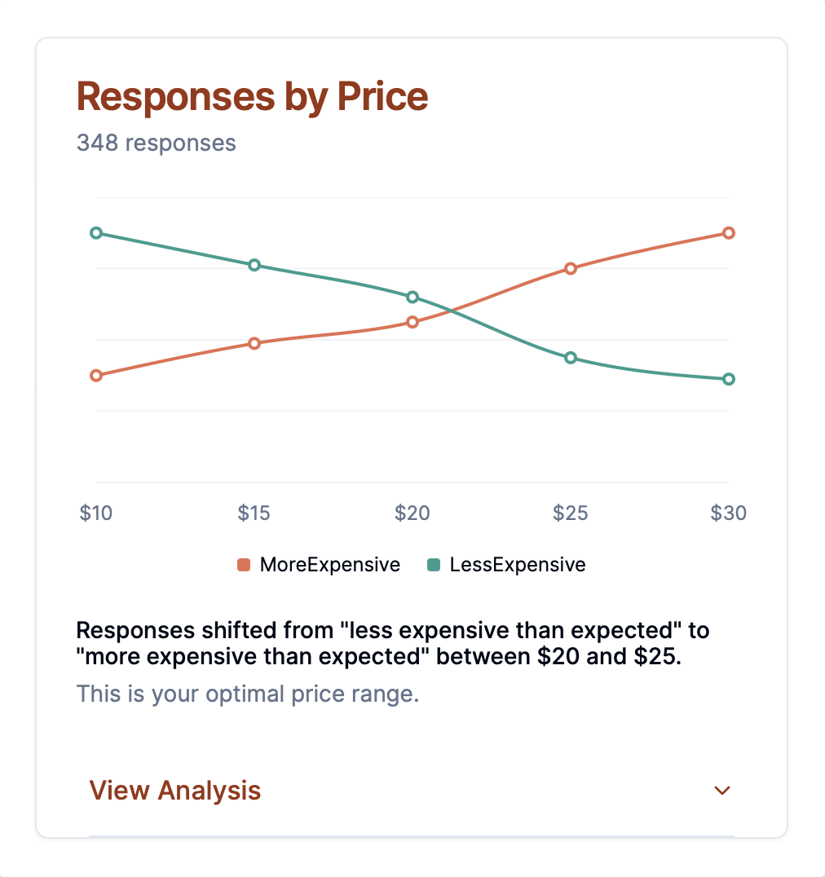The height and width of the screenshot is (877, 825).
Task: Select LessExpensive data point at $15
Action: (x=254, y=265)
